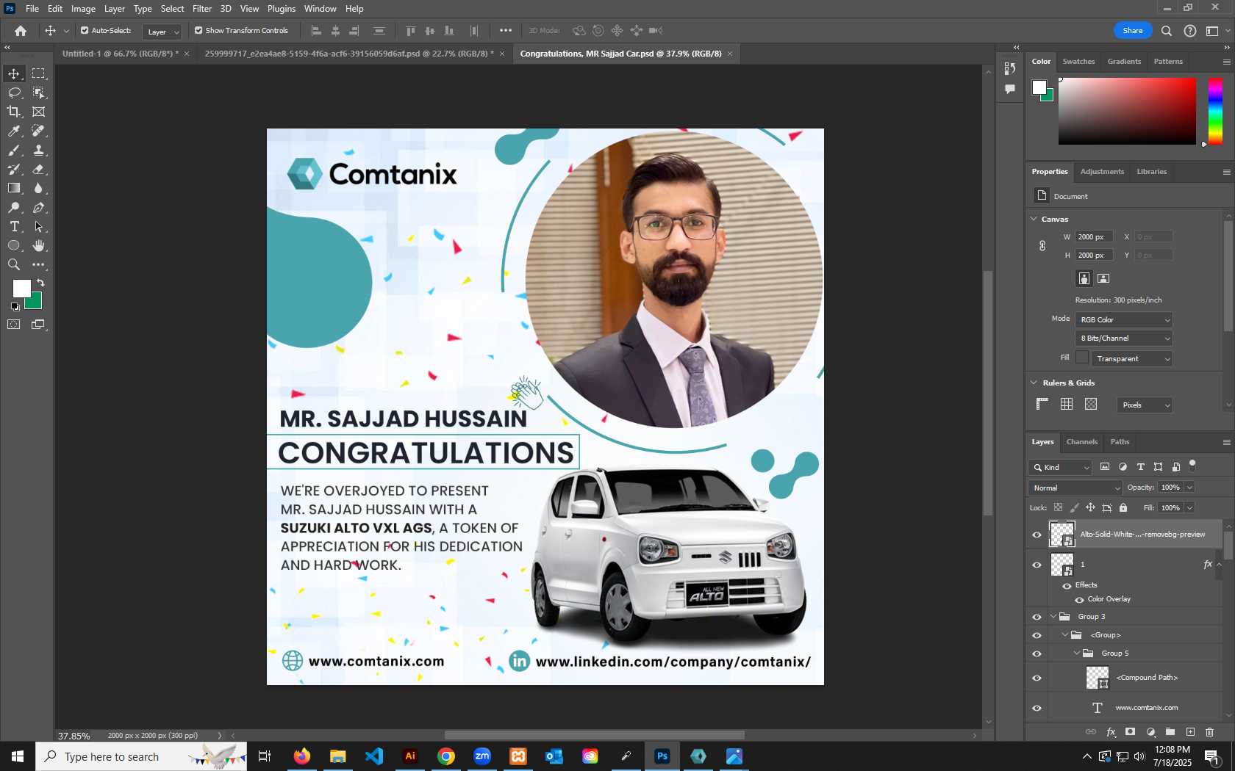The image size is (1235, 771).
Task: Select the Crop tool
Action: (14, 112)
